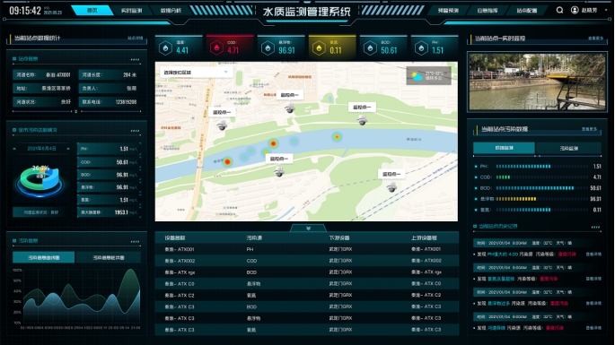Image resolution: width=615 pixels, height=345 pixels.
Task: Click camera marker on the south river bank
Action: pyautogui.click(x=279, y=171)
